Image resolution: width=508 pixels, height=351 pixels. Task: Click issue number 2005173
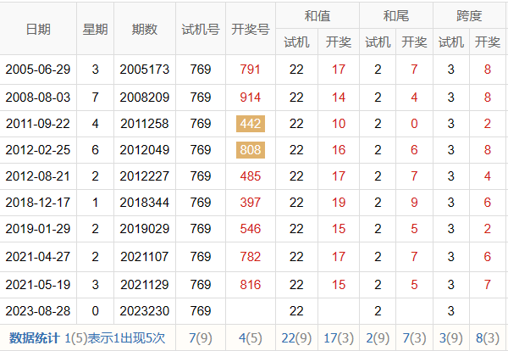(x=145, y=70)
